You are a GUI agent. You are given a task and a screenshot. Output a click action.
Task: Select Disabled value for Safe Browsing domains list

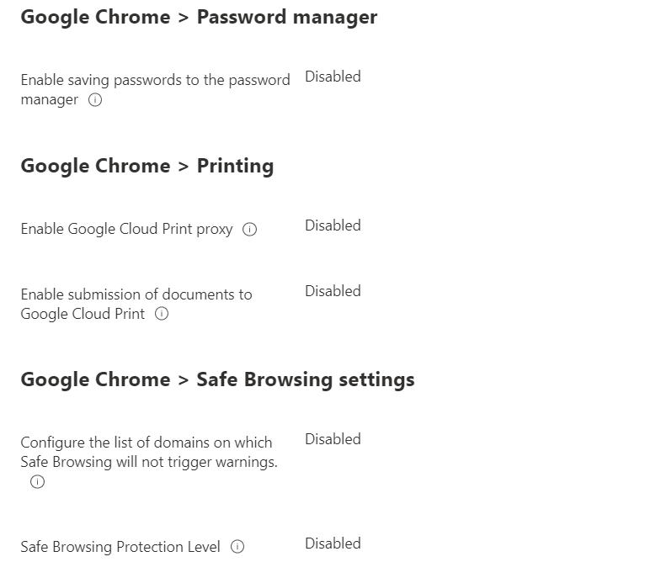(x=333, y=439)
